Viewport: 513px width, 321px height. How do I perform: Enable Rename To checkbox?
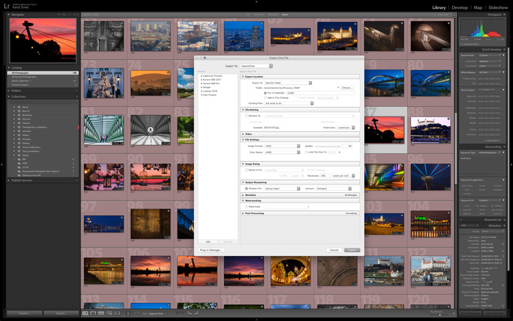click(246, 116)
